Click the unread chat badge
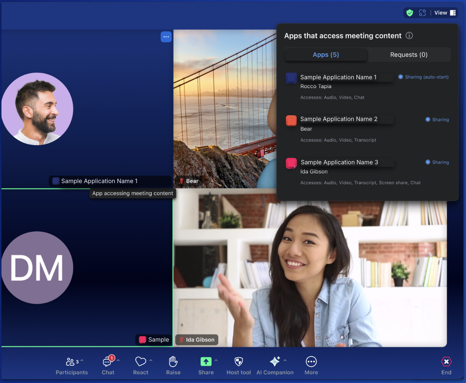466x383 pixels. (x=112, y=358)
